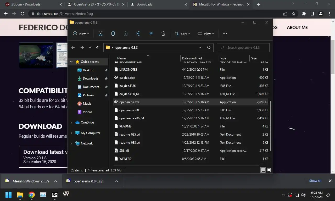The image size is (335, 201).
Task: Open the See more ellipsis menu
Action: coord(225,33)
